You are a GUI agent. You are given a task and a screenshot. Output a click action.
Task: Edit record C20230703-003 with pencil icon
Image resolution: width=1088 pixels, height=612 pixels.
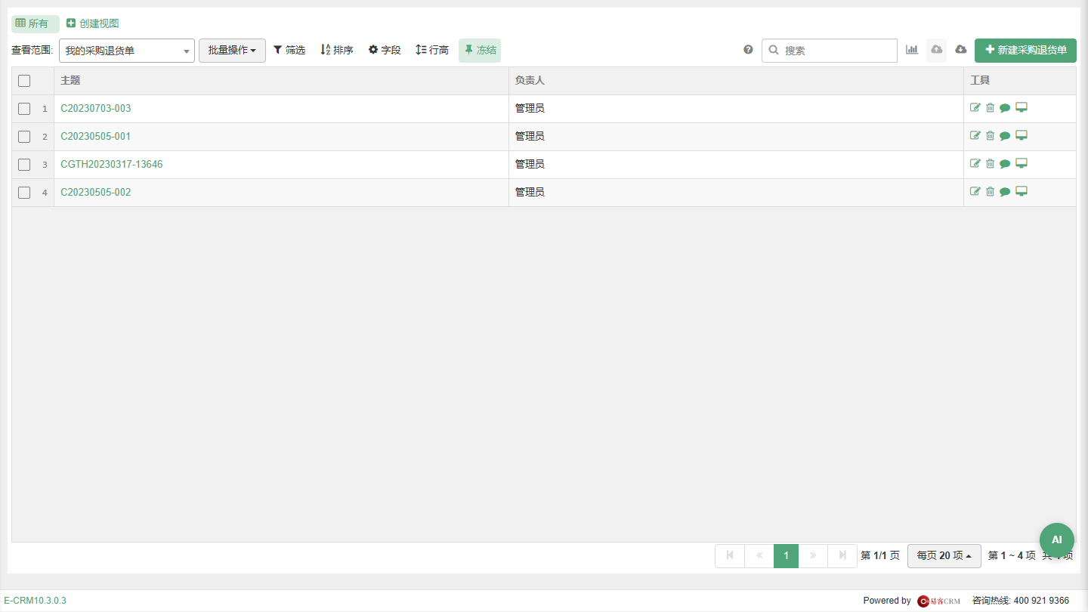(975, 107)
